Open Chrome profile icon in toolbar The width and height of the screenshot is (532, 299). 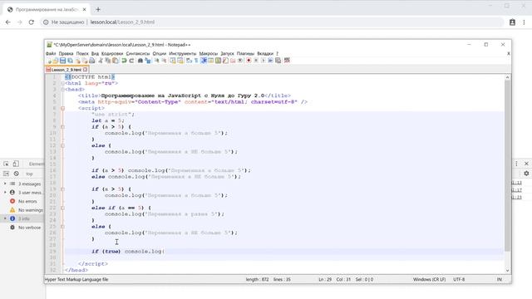coord(512,22)
